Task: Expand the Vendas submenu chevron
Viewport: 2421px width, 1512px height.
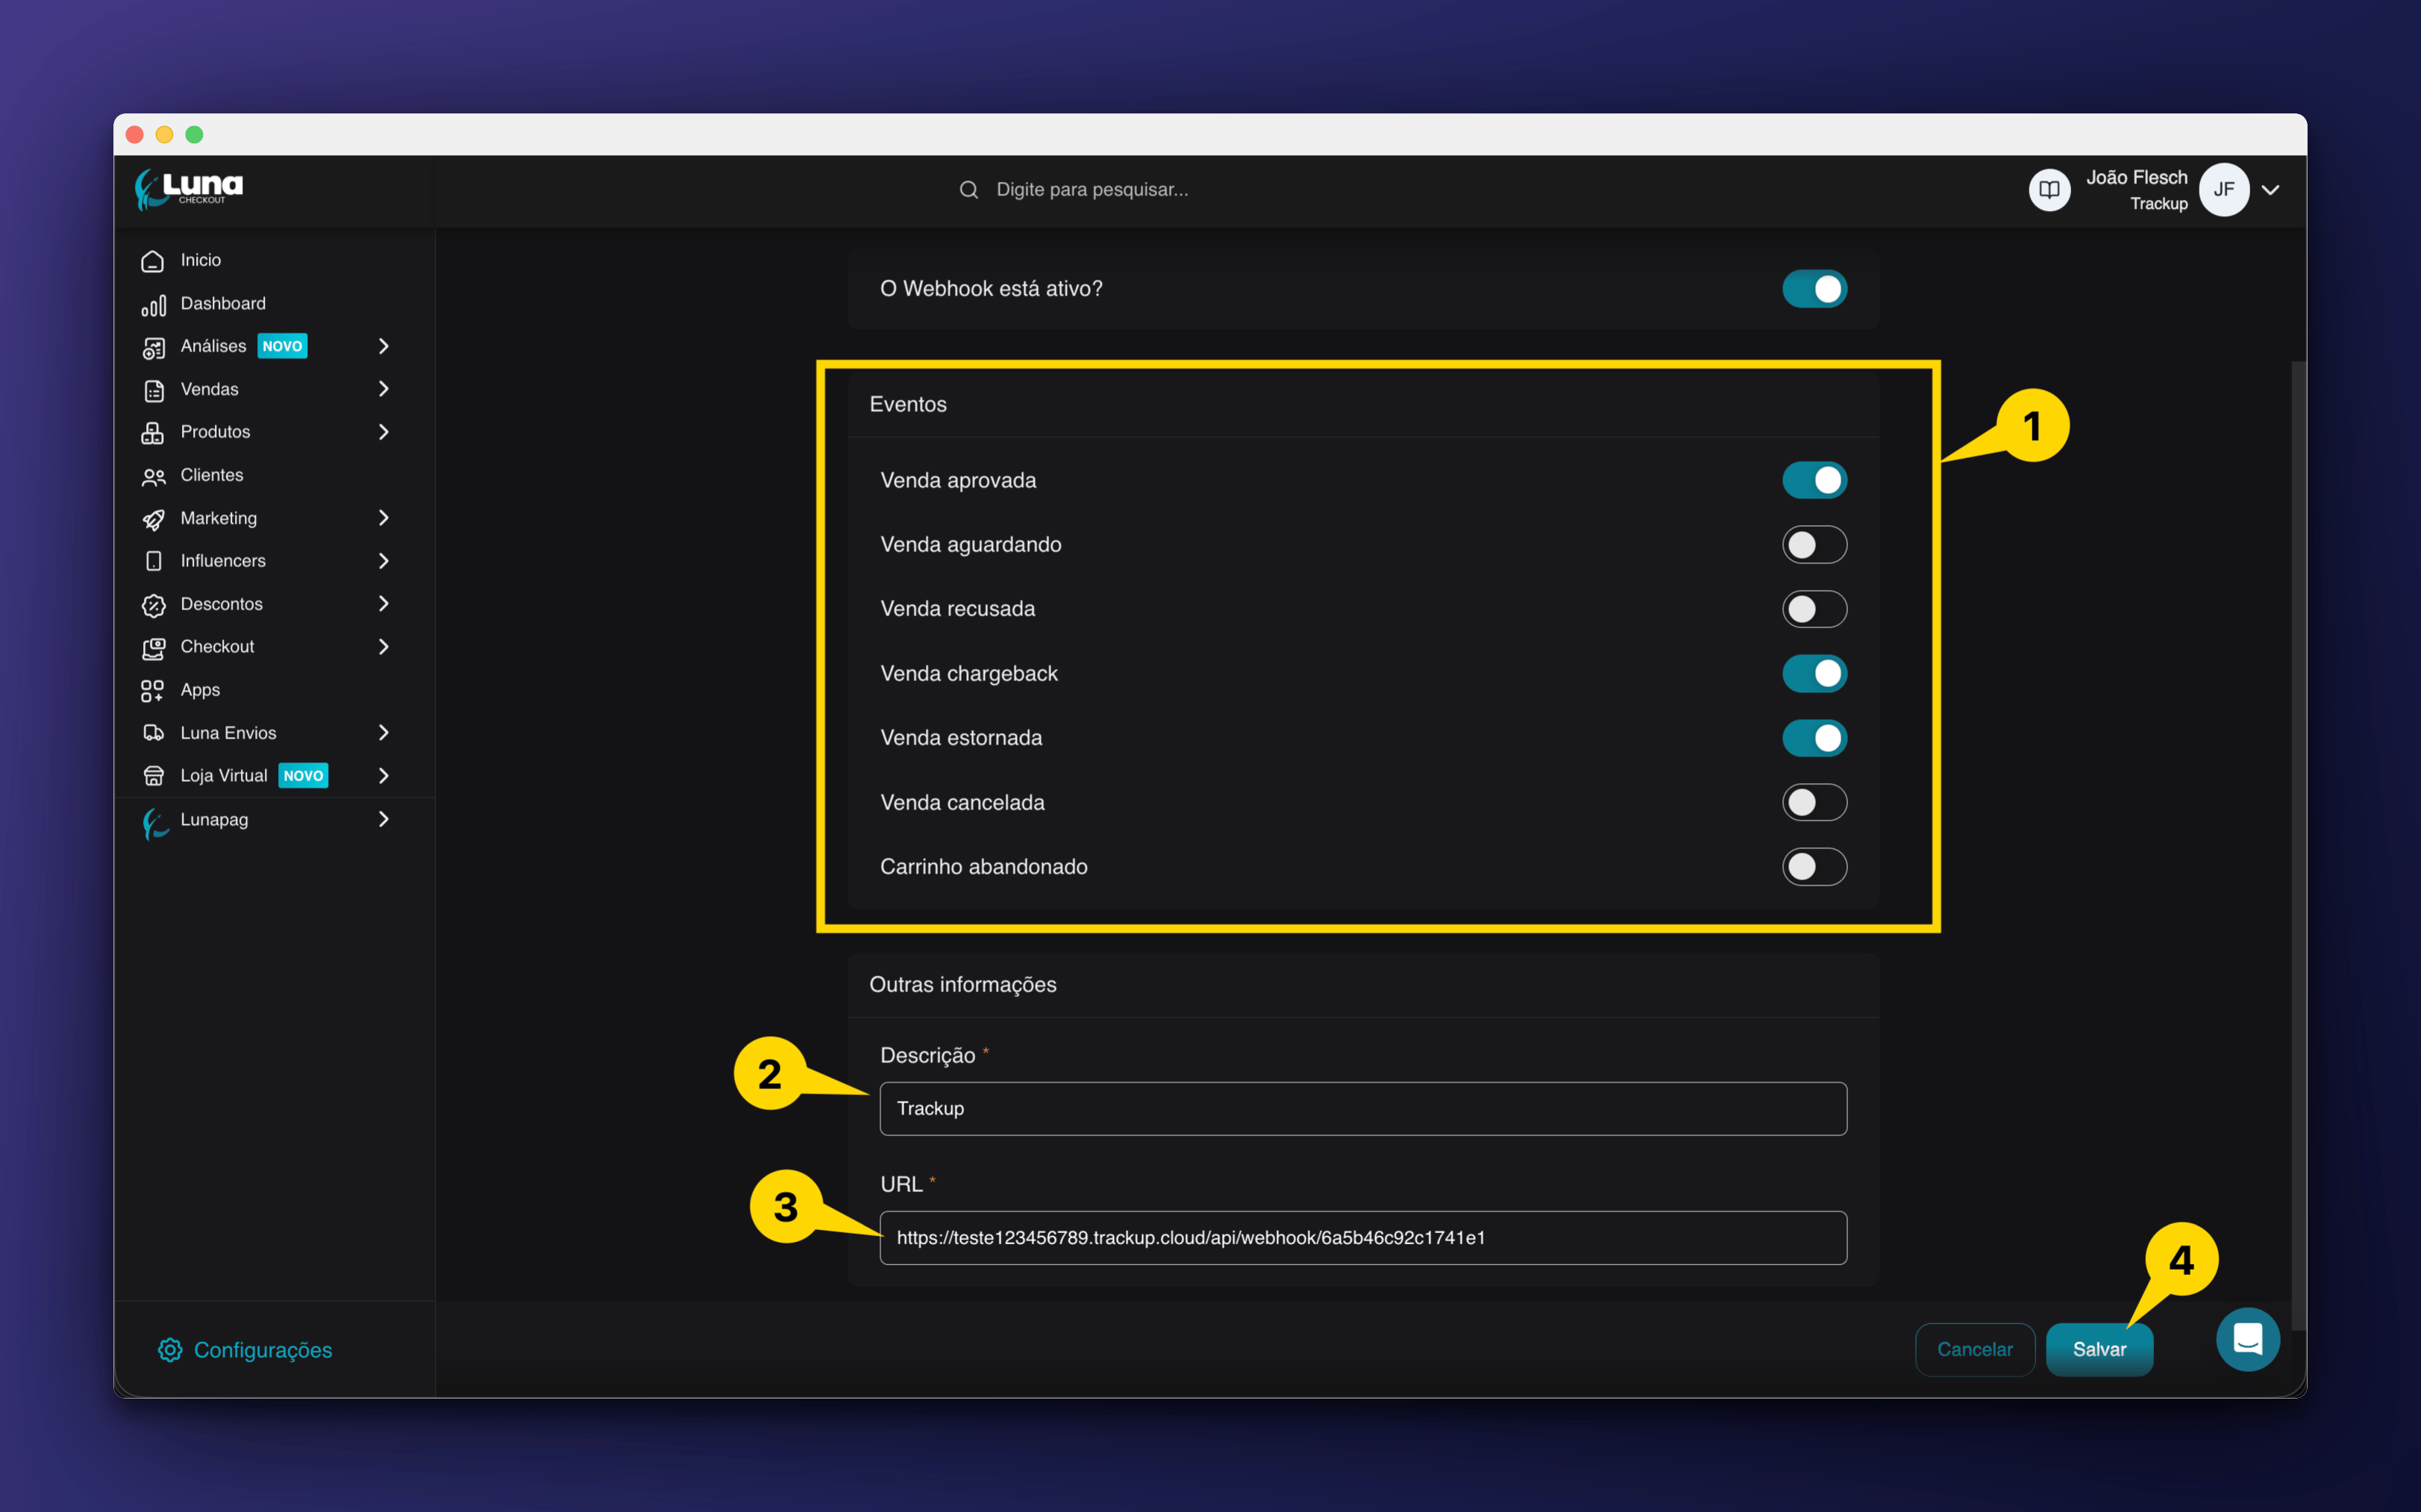Action: [383, 389]
